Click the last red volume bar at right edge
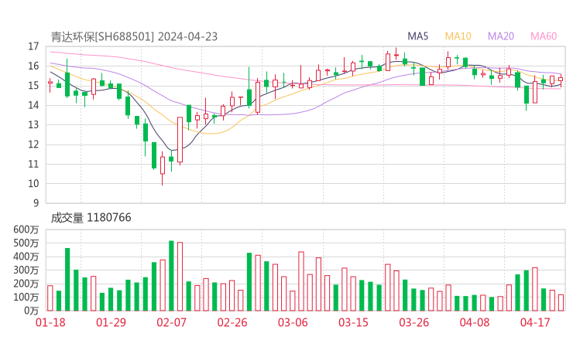This screenshot has height=340, width=573. (561, 303)
